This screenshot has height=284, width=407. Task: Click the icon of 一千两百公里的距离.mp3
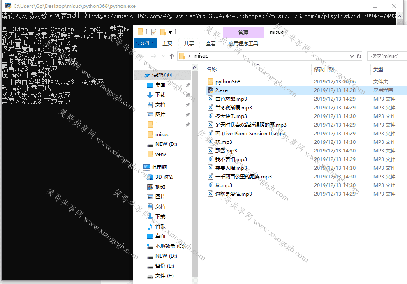pyautogui.click(x=210, y=177)
